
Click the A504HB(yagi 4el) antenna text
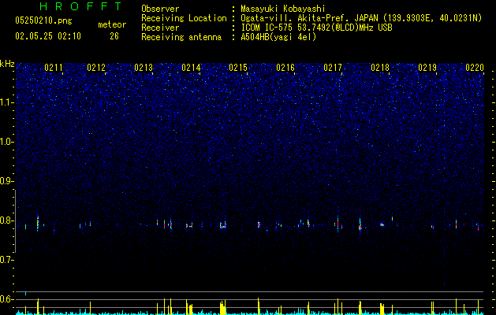278,37
